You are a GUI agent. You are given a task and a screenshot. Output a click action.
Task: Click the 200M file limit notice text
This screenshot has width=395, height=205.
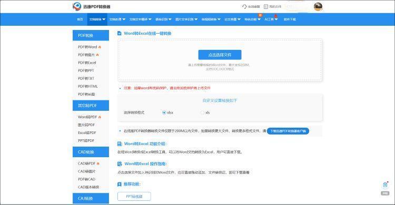coord(195,131)
